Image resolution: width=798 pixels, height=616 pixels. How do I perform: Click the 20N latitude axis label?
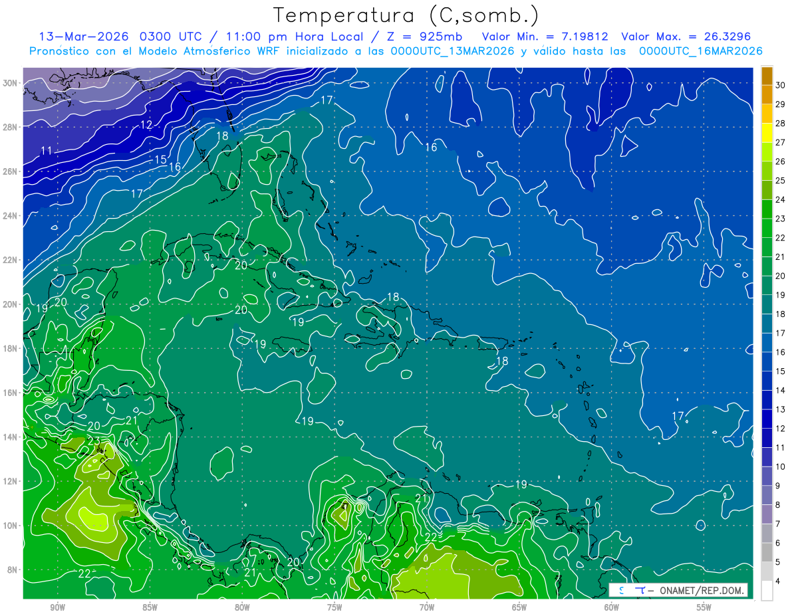[x=10, y=304]
